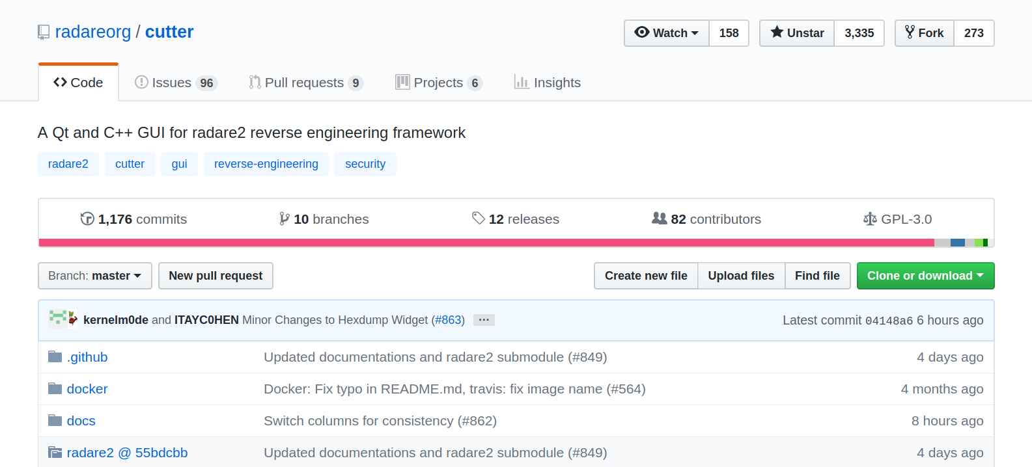Viewport: 1032px width, 467px height.
Task: View the 82 contributors page
Action: pos(706,219)
